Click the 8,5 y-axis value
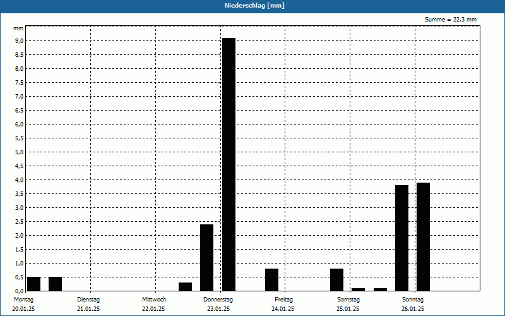This screenshot has height=316, width=505. (19, 55)
